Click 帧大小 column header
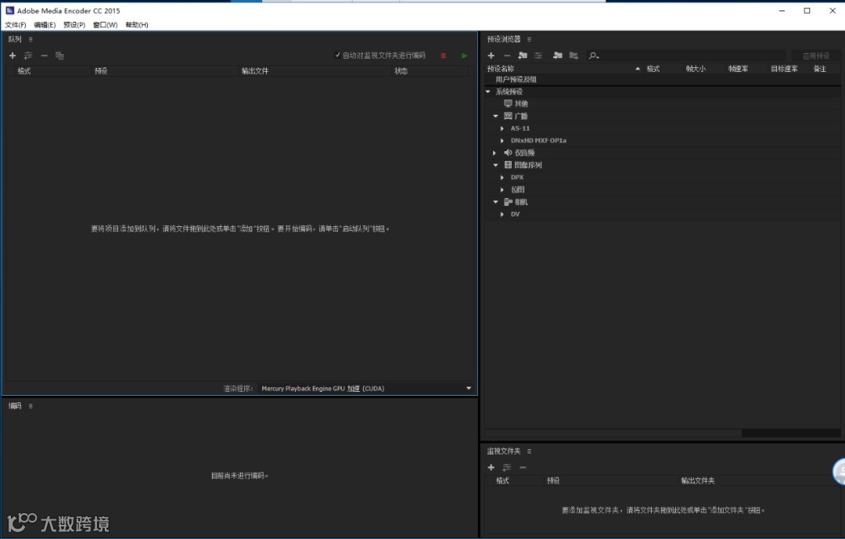This screenshot has width=845, height=539. (x=696, y=69)
